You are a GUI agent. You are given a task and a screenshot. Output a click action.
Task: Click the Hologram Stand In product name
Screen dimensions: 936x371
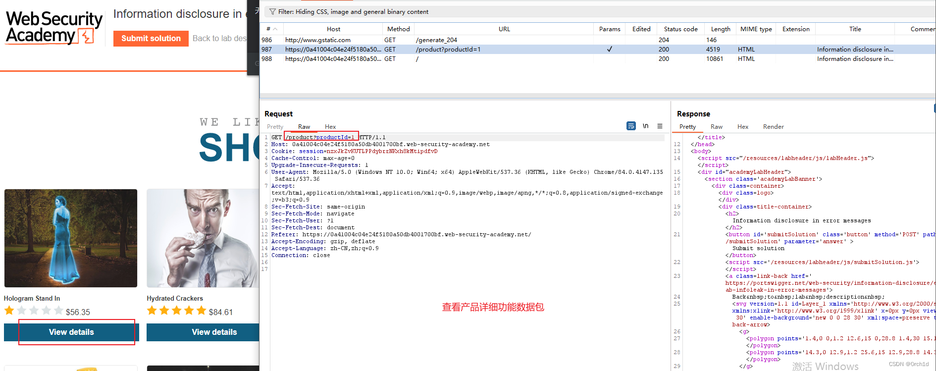(x=32, y=298)
